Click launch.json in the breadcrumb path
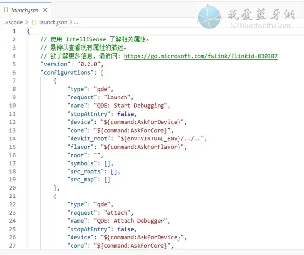Image resolution: width=304 pixels, height=255 pixels. click(x=53, y=22)
